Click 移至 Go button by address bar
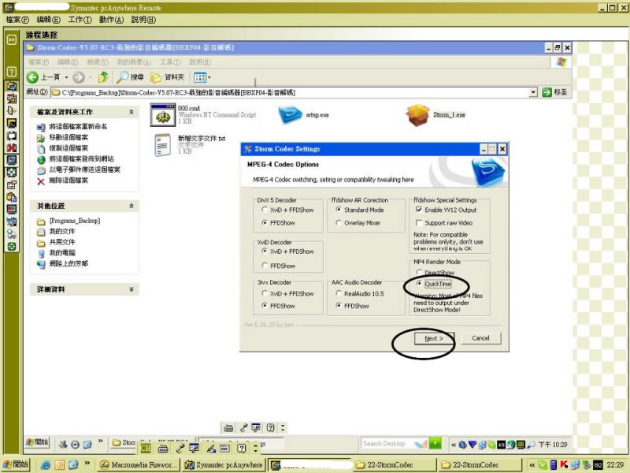Image resolution: width=630 pixels, height=473 pixels. (555, 92)
